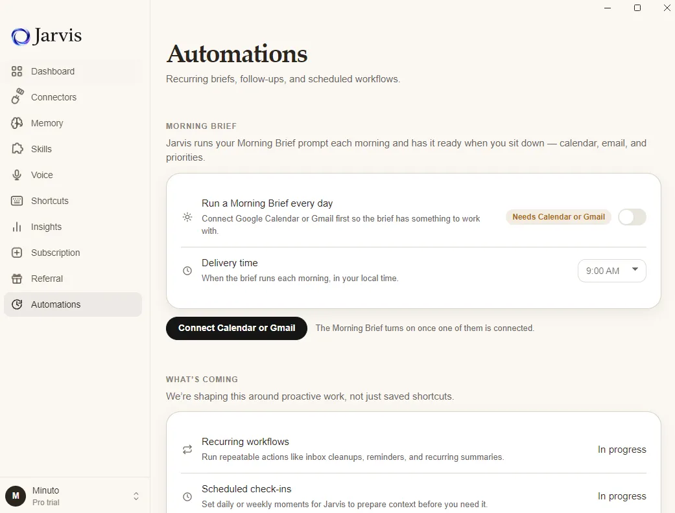Go to the Referral page

coord(73,279)
